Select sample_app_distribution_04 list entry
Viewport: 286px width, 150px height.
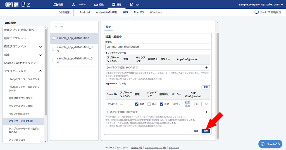[74, 60]
